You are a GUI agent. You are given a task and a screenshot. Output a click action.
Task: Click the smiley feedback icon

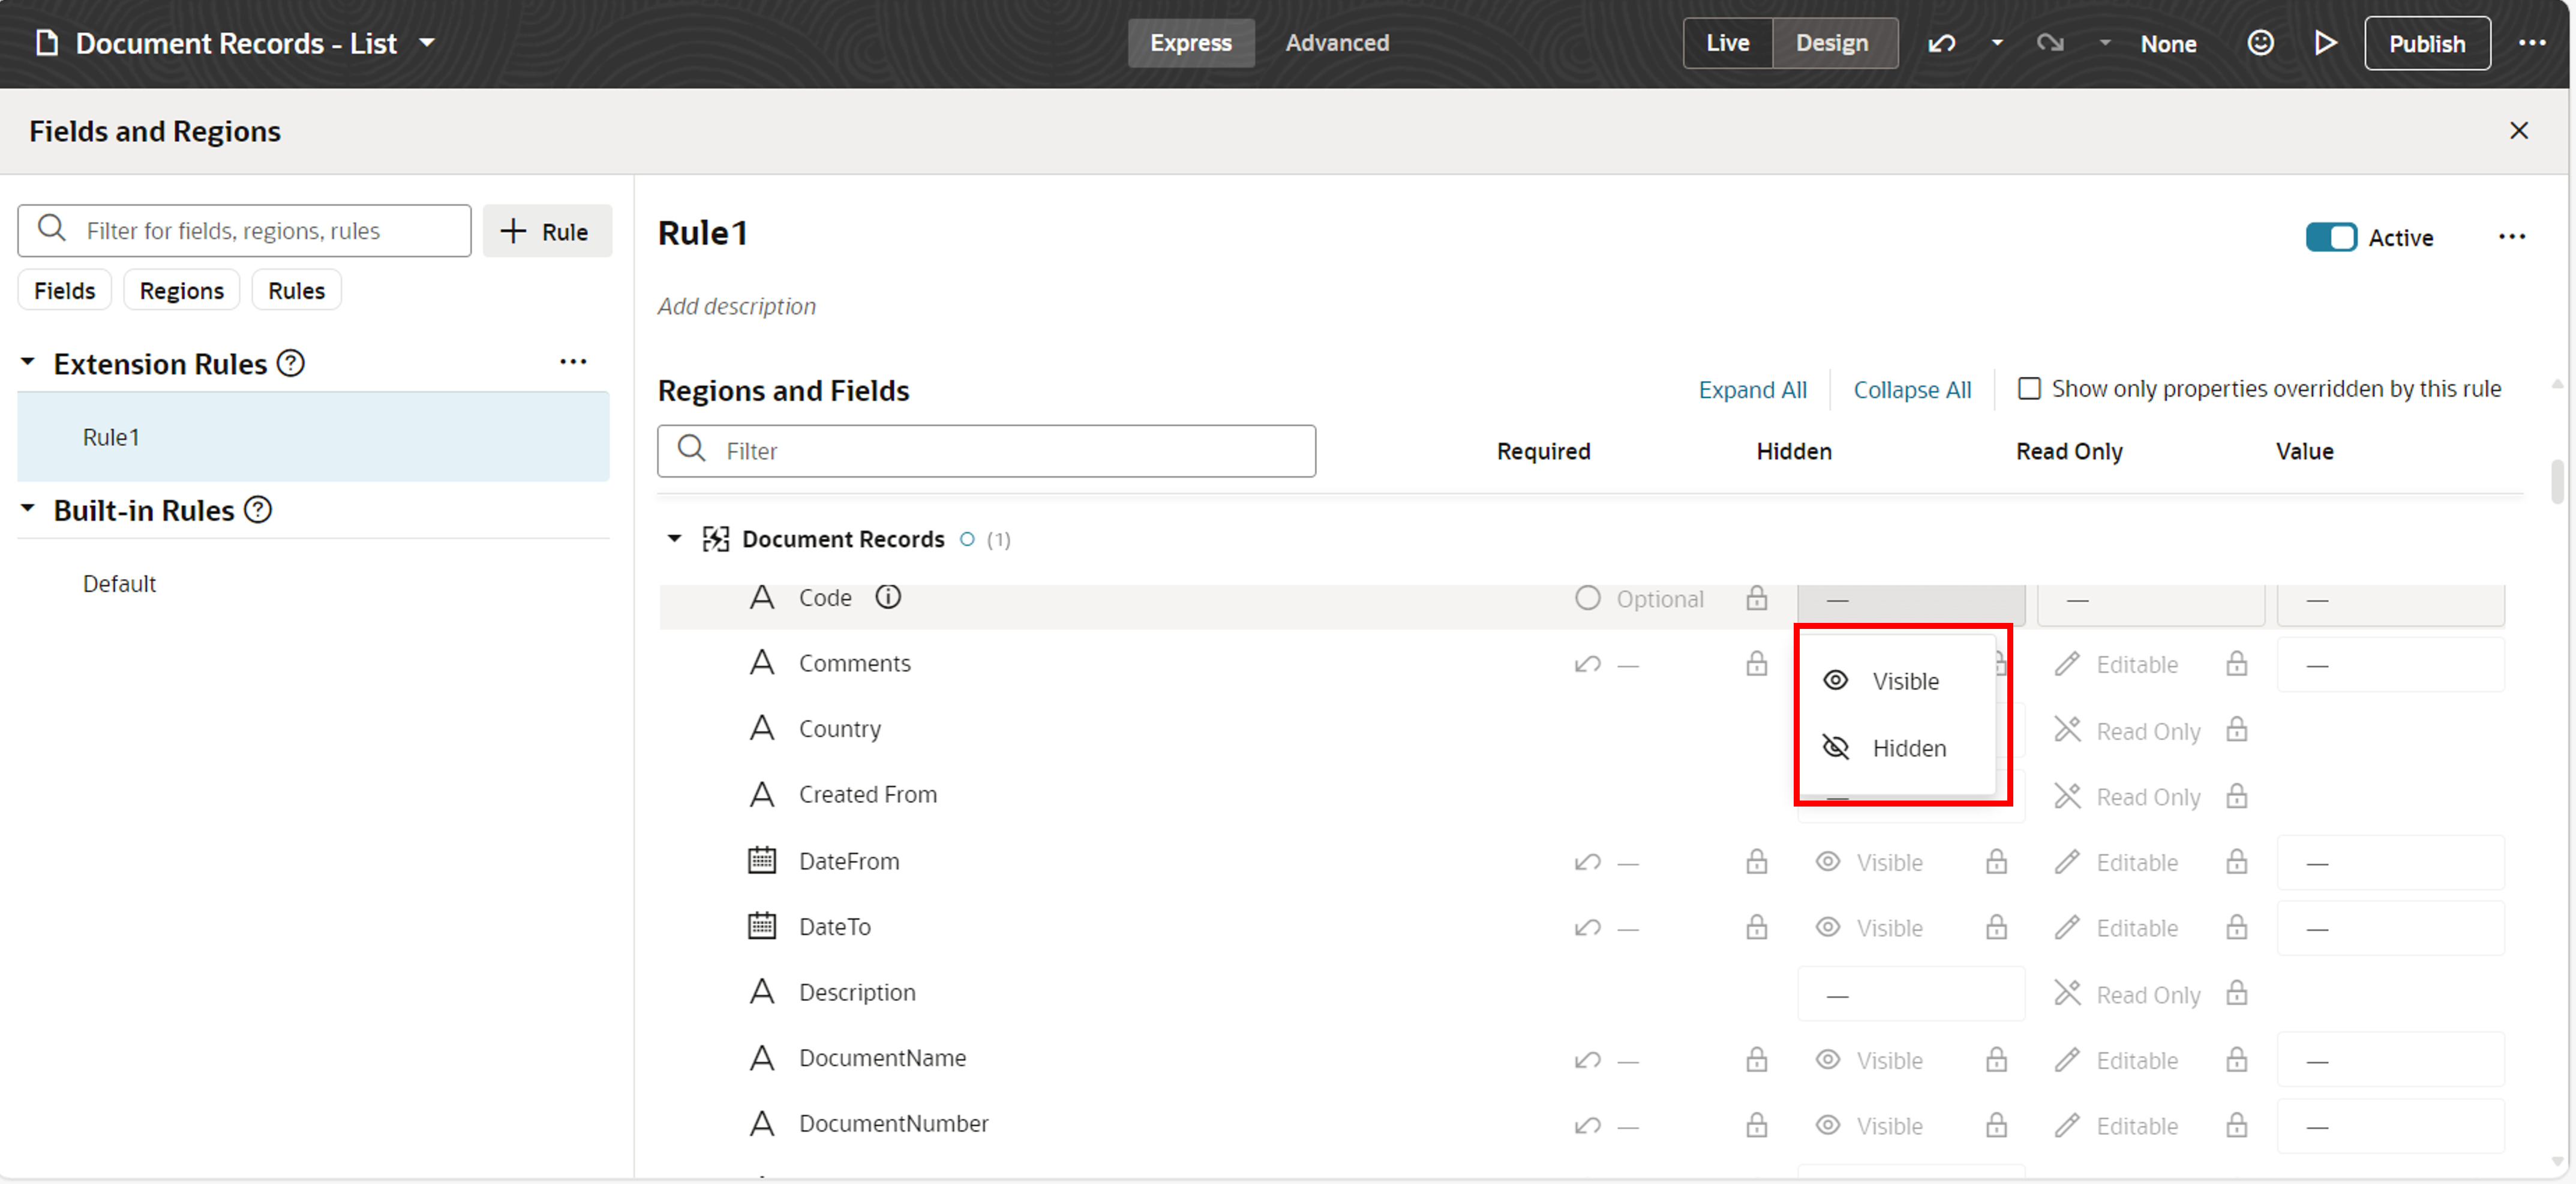click(2260, 43)
